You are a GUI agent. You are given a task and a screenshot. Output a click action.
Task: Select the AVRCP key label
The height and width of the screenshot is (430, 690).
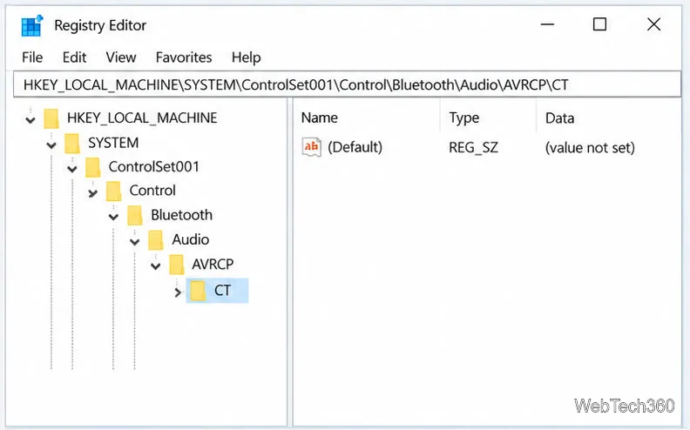(x=213, y=265)
